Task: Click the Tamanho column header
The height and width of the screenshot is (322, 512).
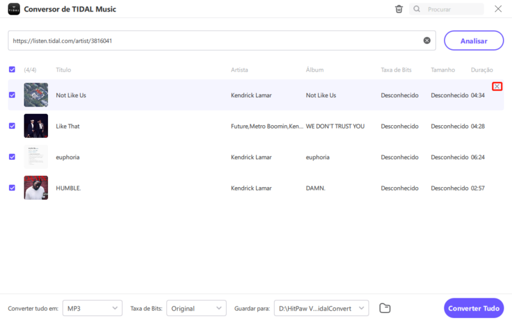Action: [x=443, y=70]
